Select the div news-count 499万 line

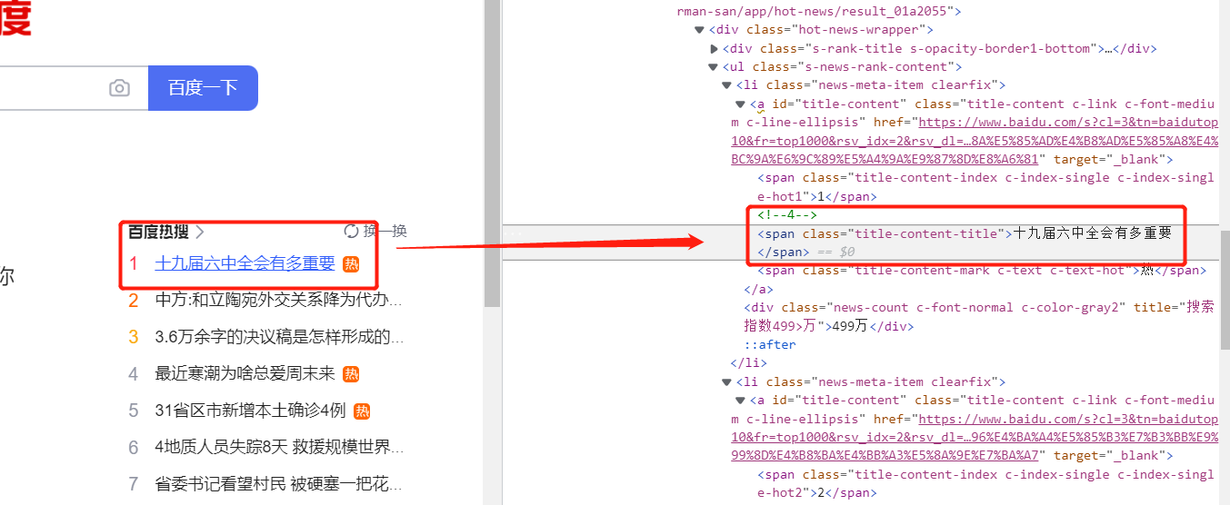tap(979, 316)
